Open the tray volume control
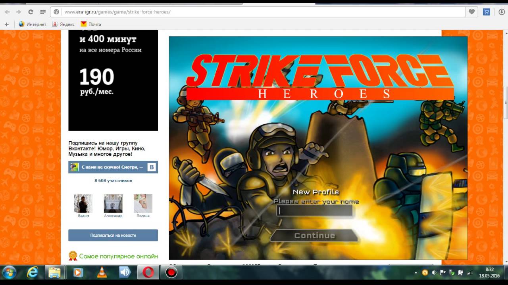Screen dimensions: 508x285 pos(434,272)
